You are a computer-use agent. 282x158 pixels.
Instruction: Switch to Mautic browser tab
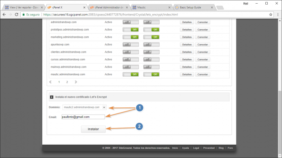pyautogui.click(x=151, y=8)
